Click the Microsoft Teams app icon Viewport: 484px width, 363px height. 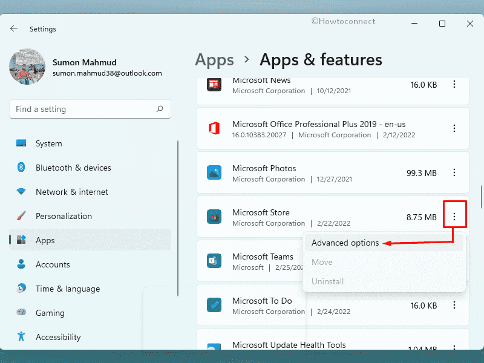pyautogui.click(x=214, y=261)
